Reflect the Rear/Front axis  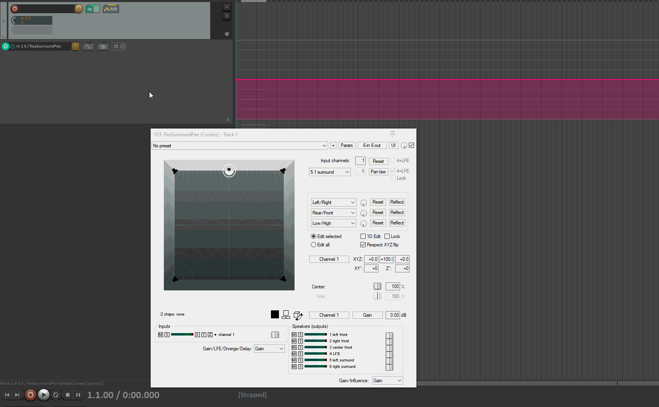coord(397,212)
